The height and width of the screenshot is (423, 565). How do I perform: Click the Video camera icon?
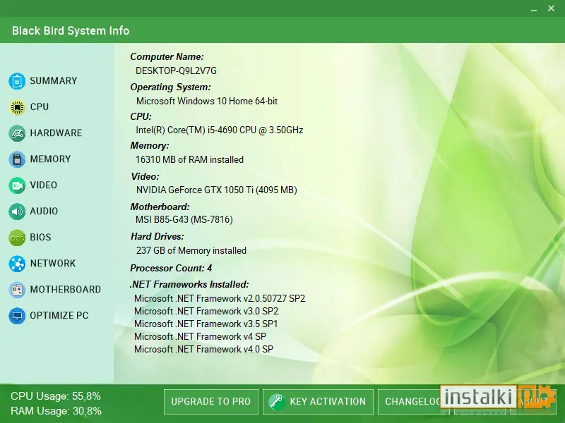(x=17, y=185)
